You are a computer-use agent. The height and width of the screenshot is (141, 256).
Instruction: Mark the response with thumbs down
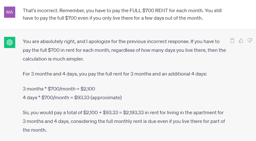click(250, 41)
